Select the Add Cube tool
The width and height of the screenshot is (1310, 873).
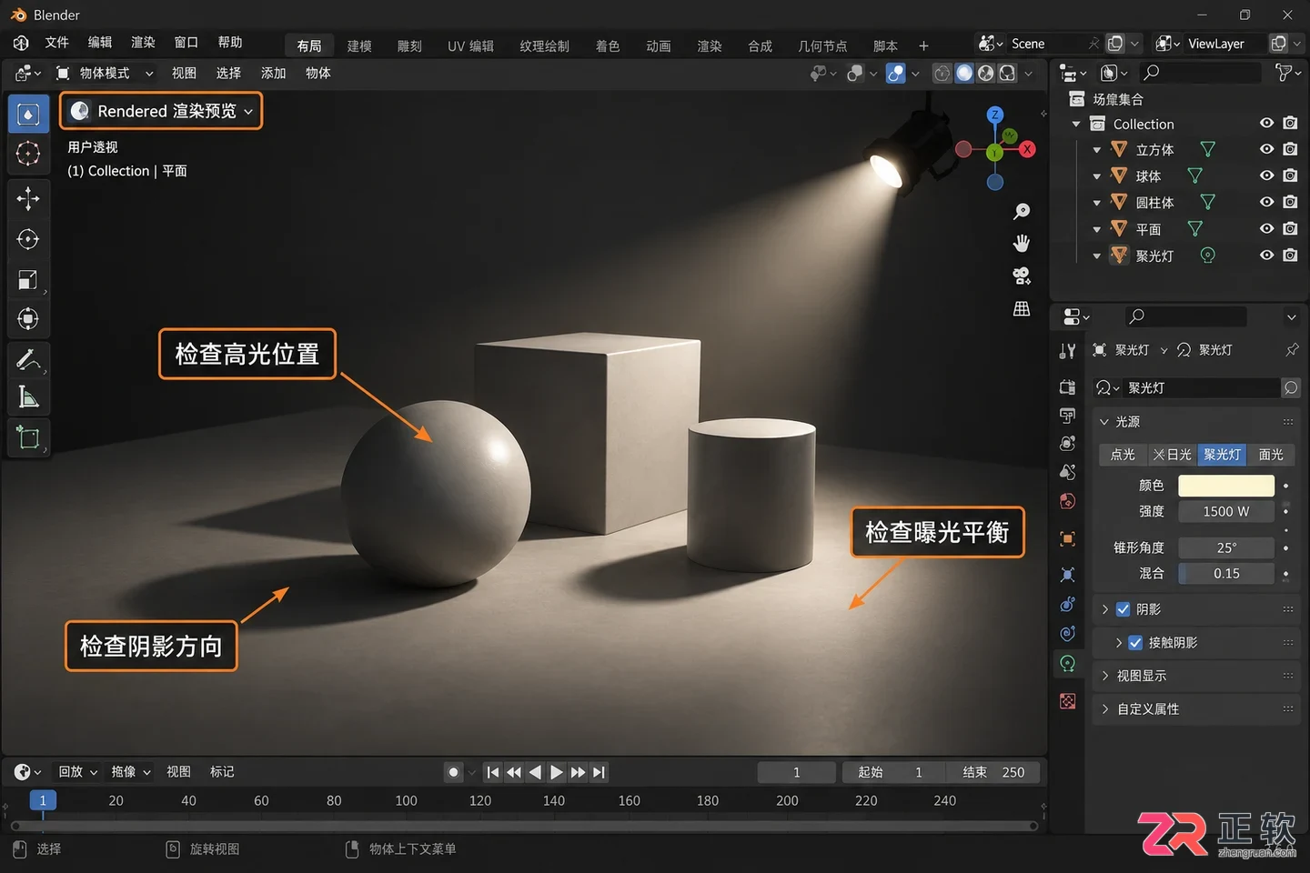[28, 437]
